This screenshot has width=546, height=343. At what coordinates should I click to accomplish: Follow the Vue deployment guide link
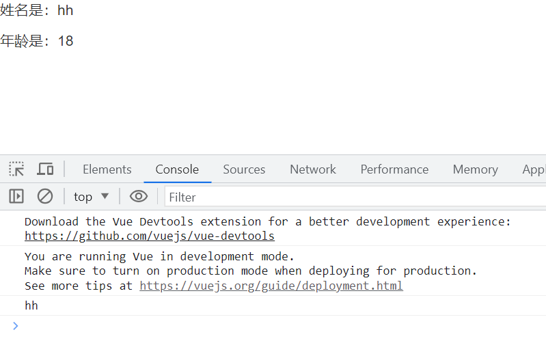coord(271,286)
